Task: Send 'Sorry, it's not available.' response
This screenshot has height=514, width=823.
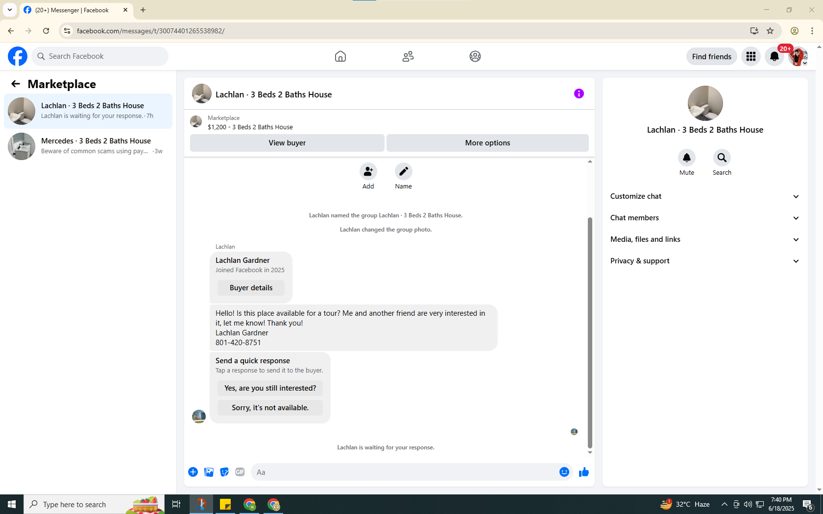Action: point(270,408)
